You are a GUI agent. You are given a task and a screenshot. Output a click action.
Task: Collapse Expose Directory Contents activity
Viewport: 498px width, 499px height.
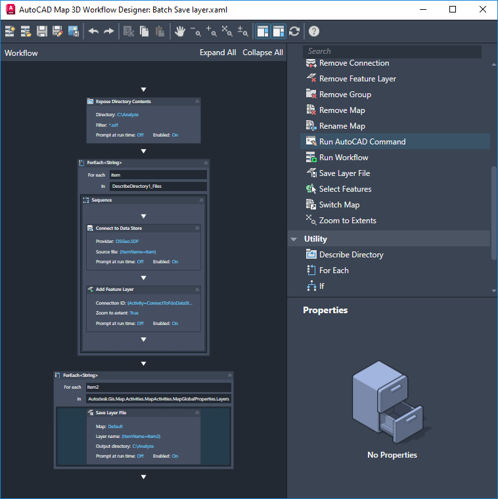click(x=197, y=102)
